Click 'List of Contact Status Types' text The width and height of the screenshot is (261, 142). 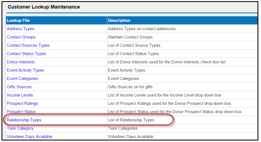click(x=133, y=54)
